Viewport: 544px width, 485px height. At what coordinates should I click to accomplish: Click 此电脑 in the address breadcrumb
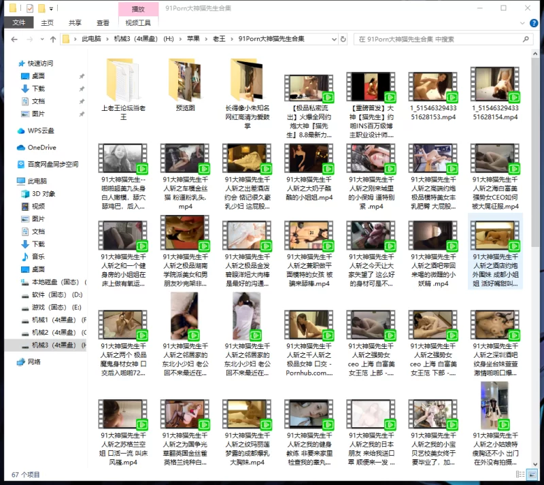91,39
